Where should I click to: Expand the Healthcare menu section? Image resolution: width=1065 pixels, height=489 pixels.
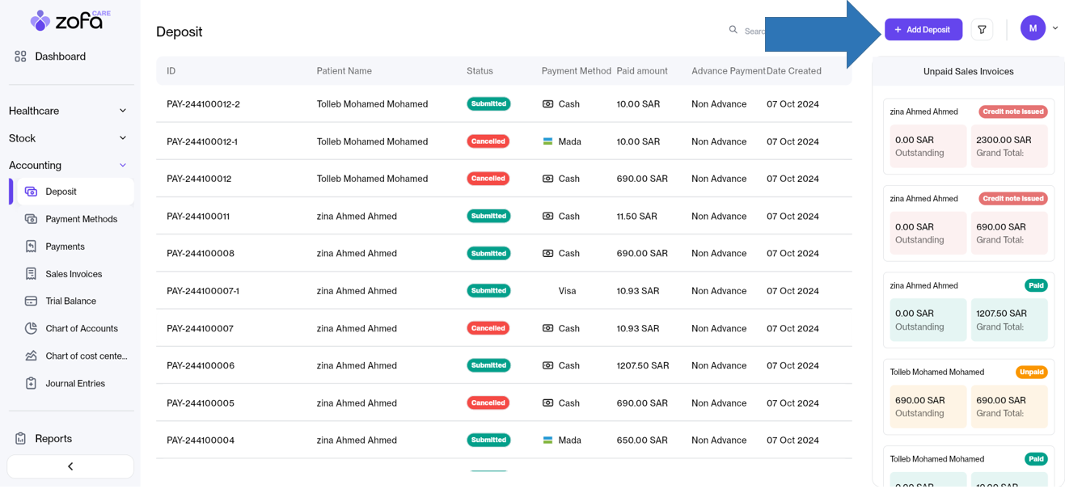tap(123, 111)
